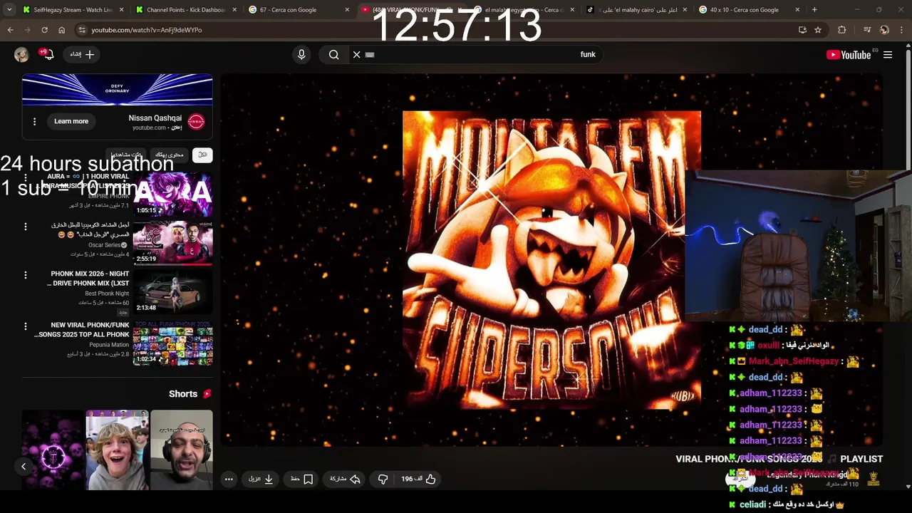Image resolution: width=912 pixels, height=513 pixels.
Task: Like the video with thumbs up
Action: coord(418,479)
